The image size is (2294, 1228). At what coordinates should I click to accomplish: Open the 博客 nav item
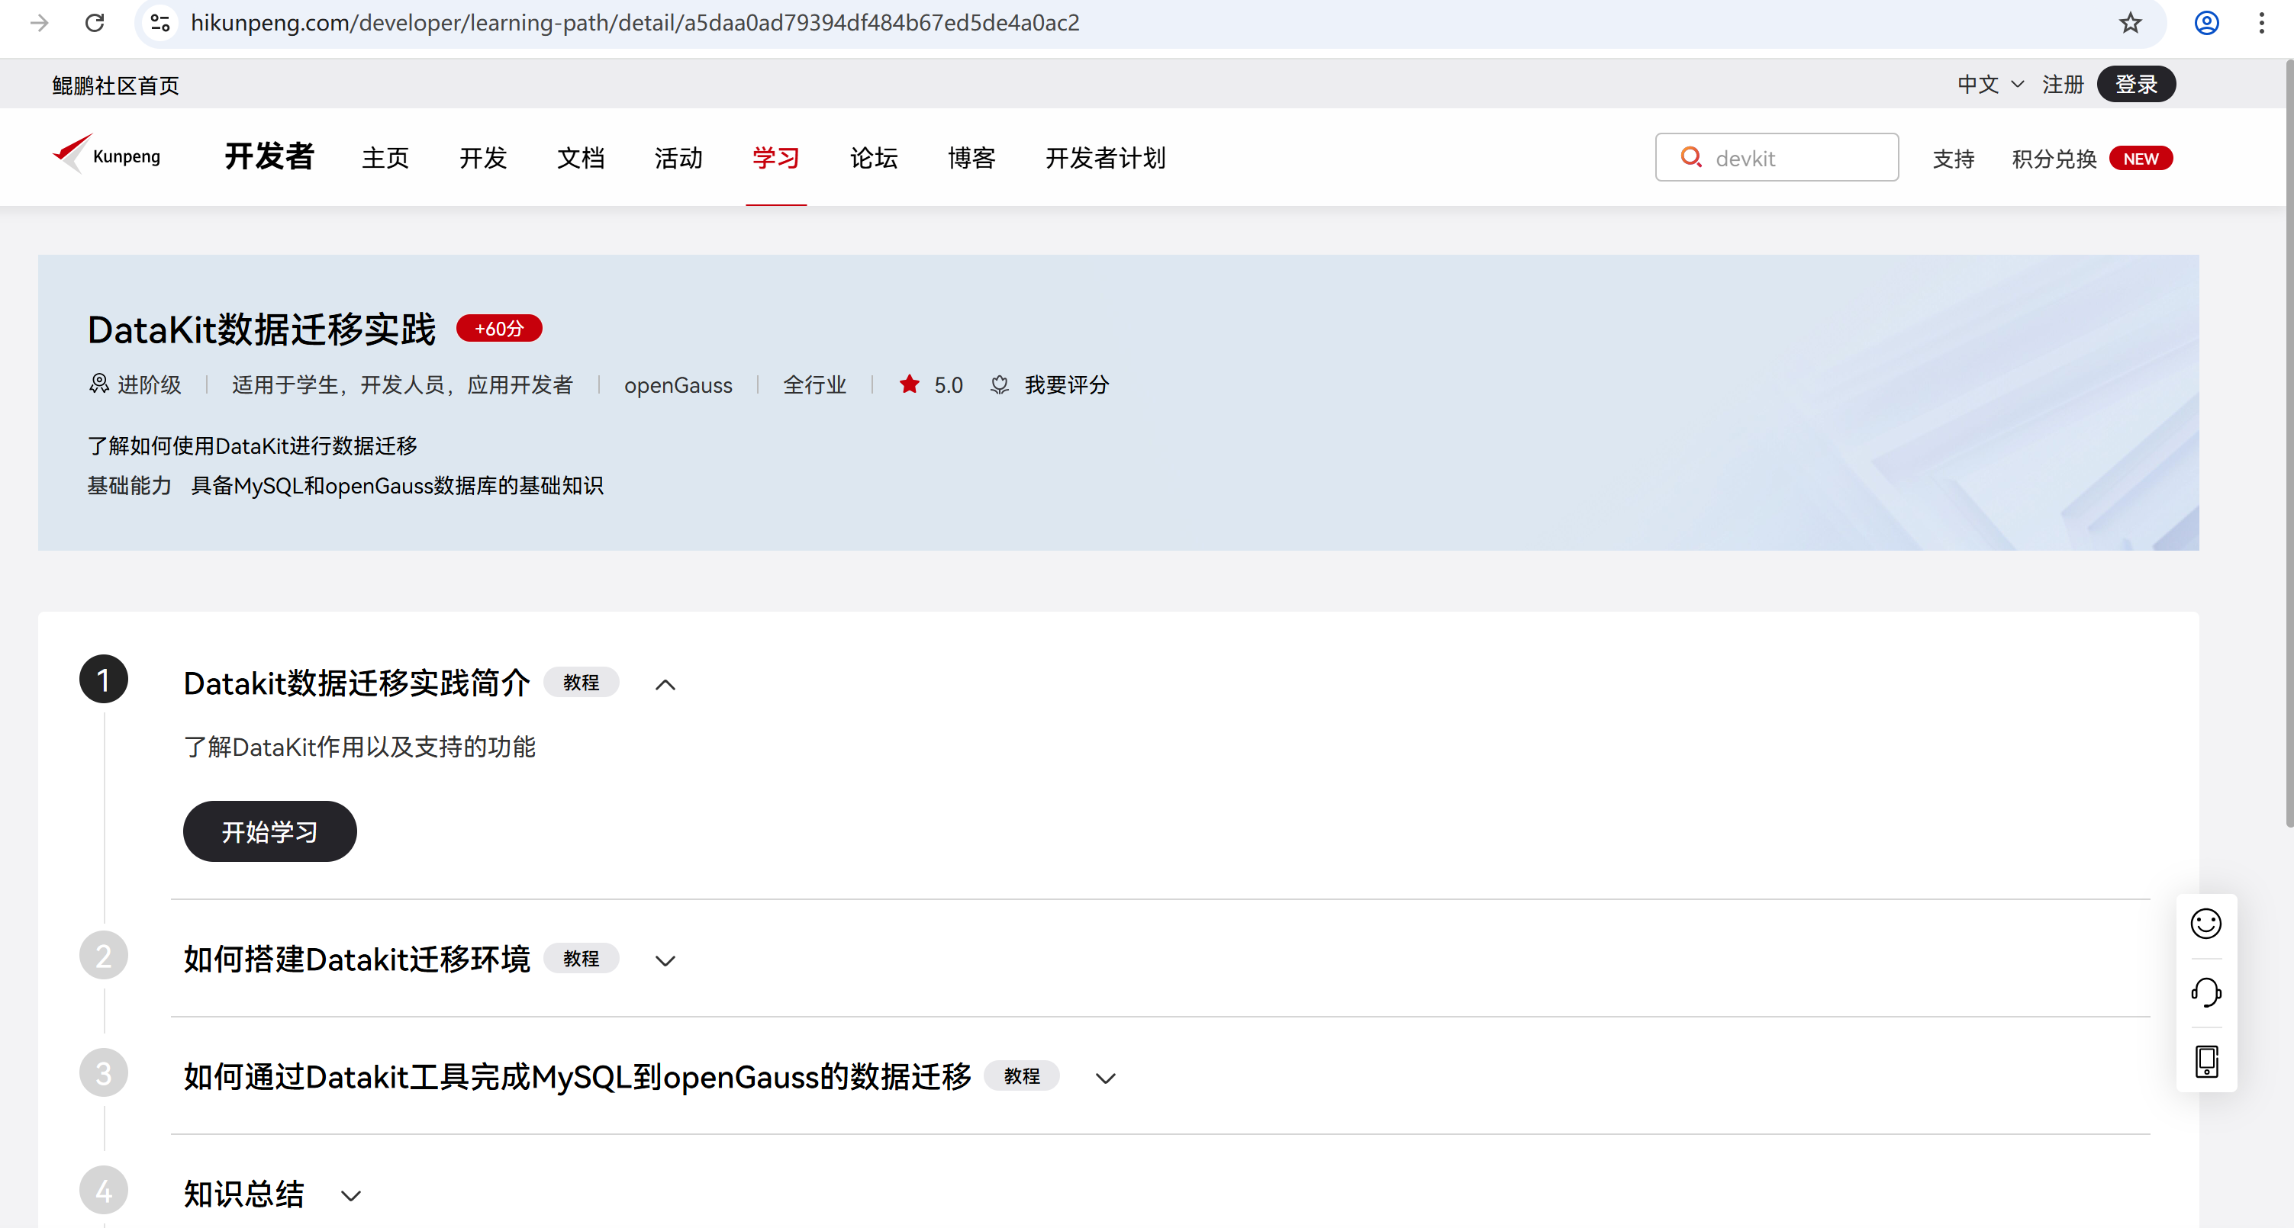click(x=971, y=157)
